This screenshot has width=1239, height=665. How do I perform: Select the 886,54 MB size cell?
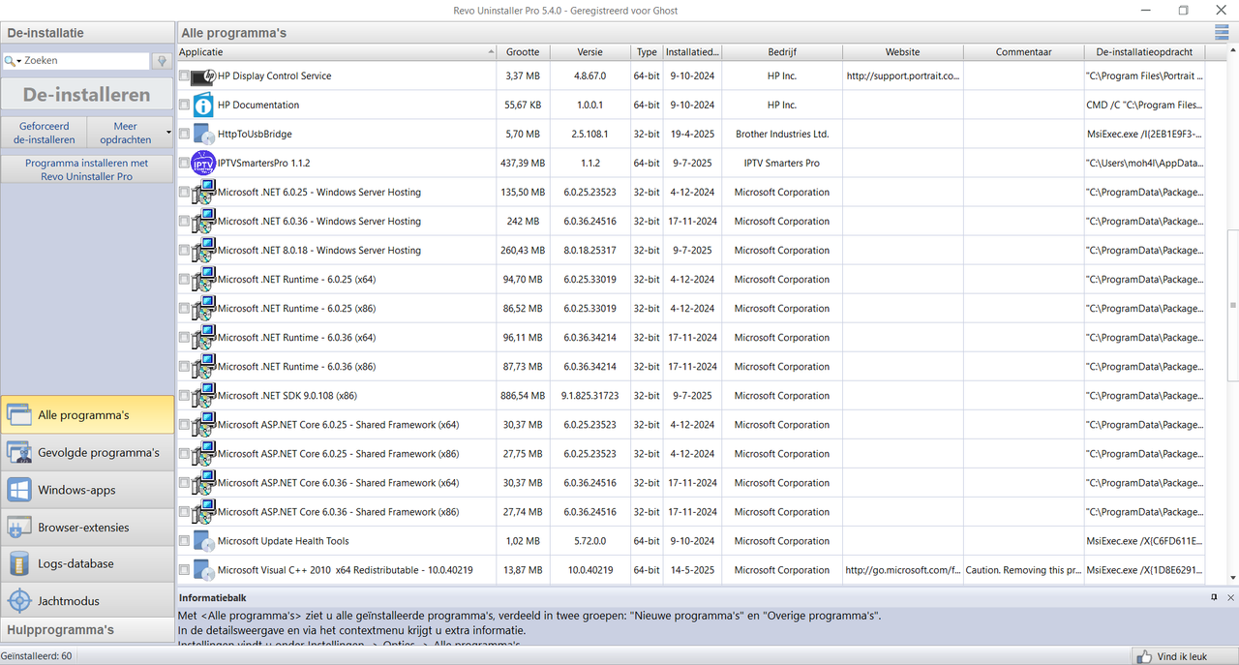523,396
